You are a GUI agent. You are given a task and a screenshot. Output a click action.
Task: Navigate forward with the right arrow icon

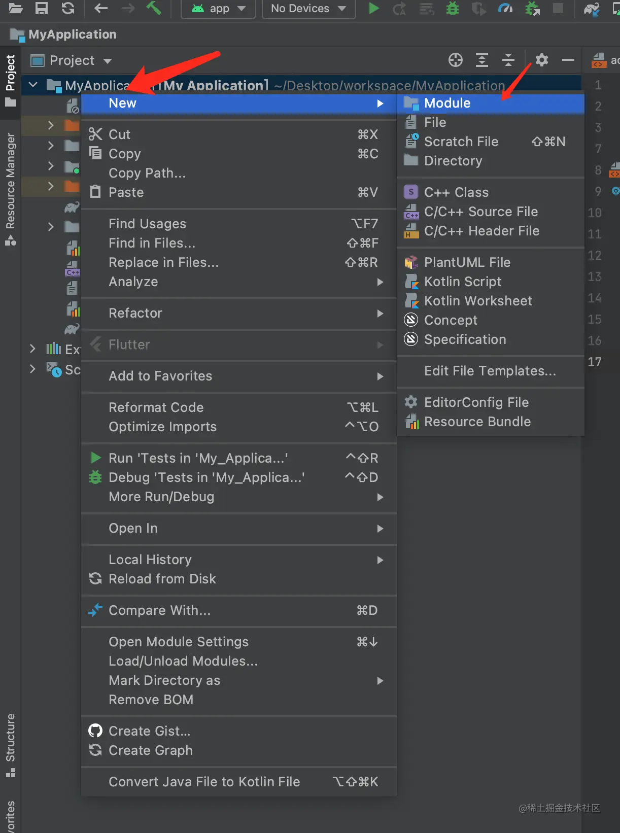[x=128, y=8]
